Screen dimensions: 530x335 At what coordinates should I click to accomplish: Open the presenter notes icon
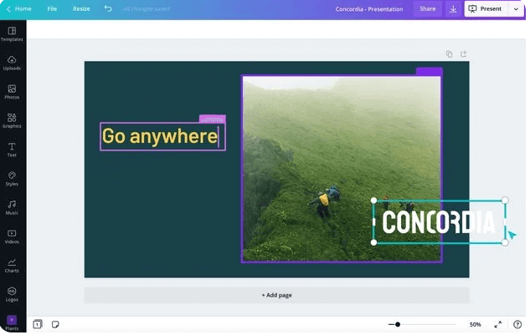pyautogui.click(x=55, y=324)
